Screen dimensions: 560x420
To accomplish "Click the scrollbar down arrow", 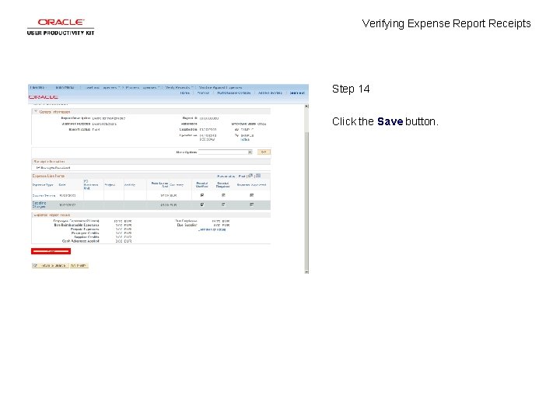I will click(306, 271).
